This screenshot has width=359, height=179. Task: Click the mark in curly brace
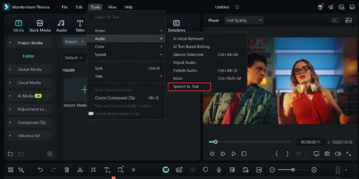[276, 153]
